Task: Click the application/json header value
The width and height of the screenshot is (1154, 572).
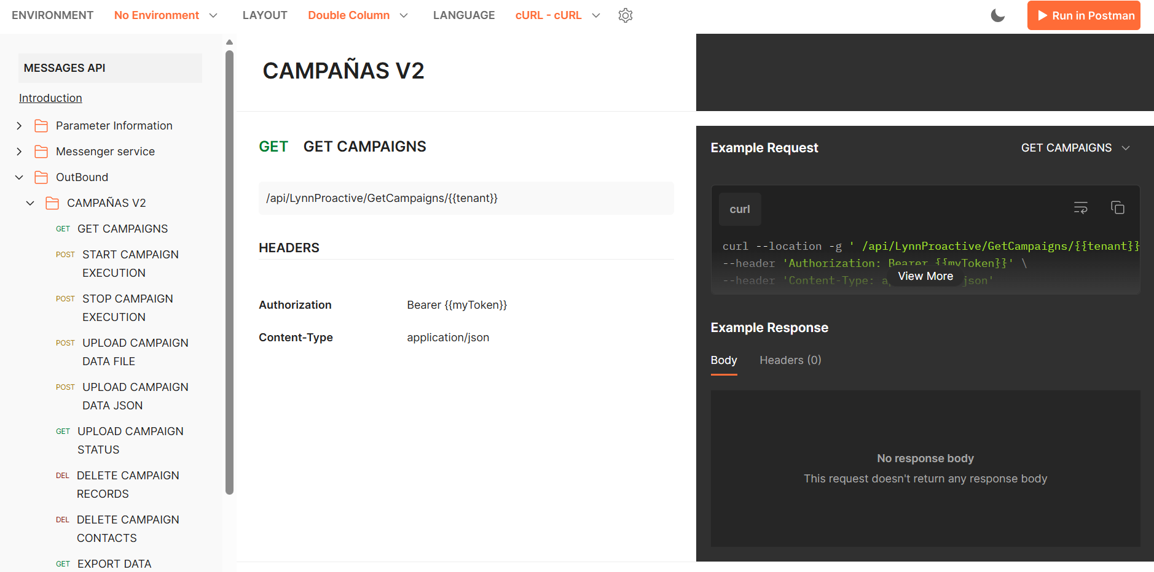Action: click(448, 338)
